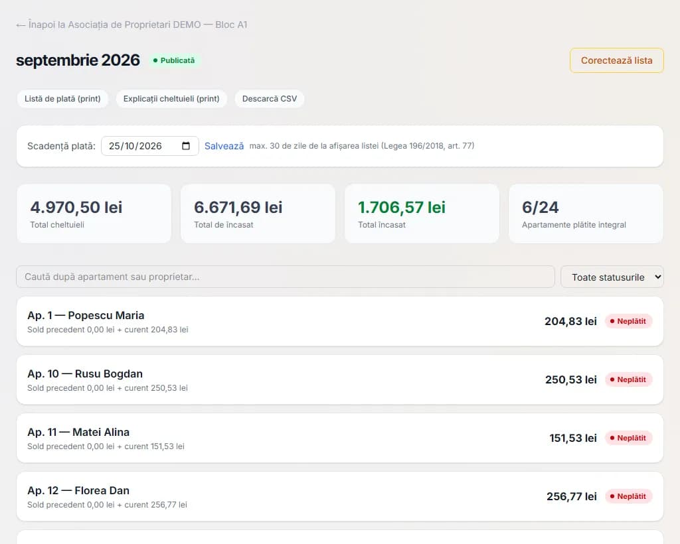Click the Publicată status badge

tap(174, 60)
